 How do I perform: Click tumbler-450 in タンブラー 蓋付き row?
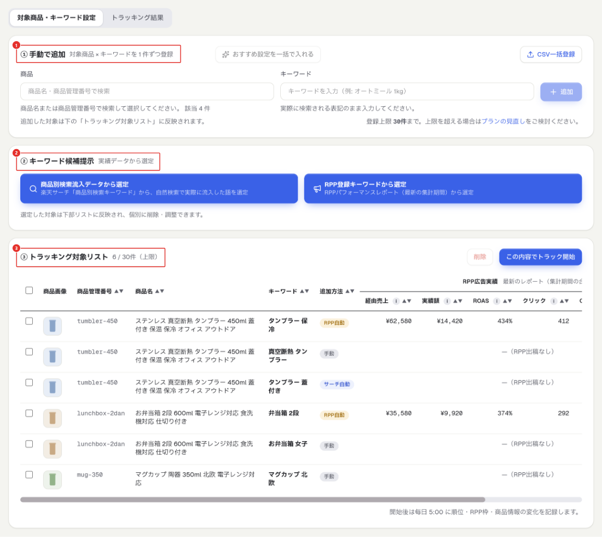97,382
